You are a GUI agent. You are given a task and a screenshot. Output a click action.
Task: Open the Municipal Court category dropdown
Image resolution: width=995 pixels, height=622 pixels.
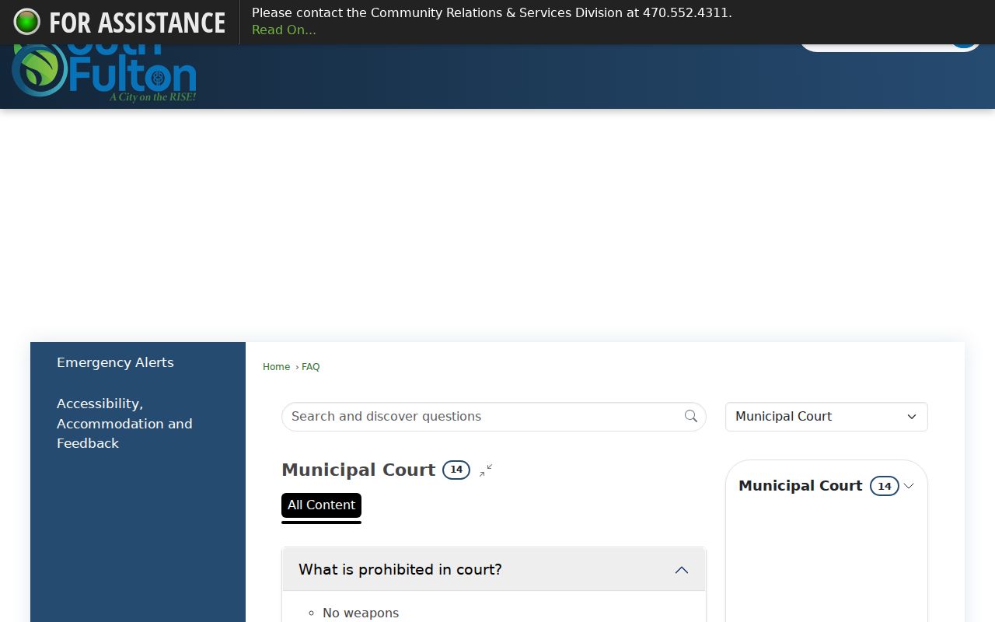coord(826,417)
